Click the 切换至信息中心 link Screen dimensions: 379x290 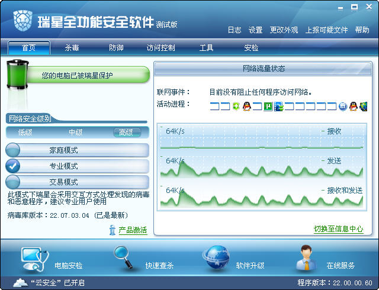[x=338, y=228]
